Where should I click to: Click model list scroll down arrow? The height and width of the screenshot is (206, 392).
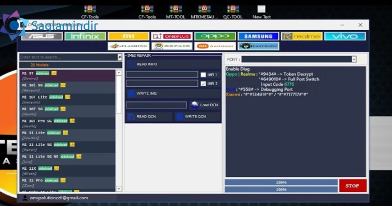point(119,189)
